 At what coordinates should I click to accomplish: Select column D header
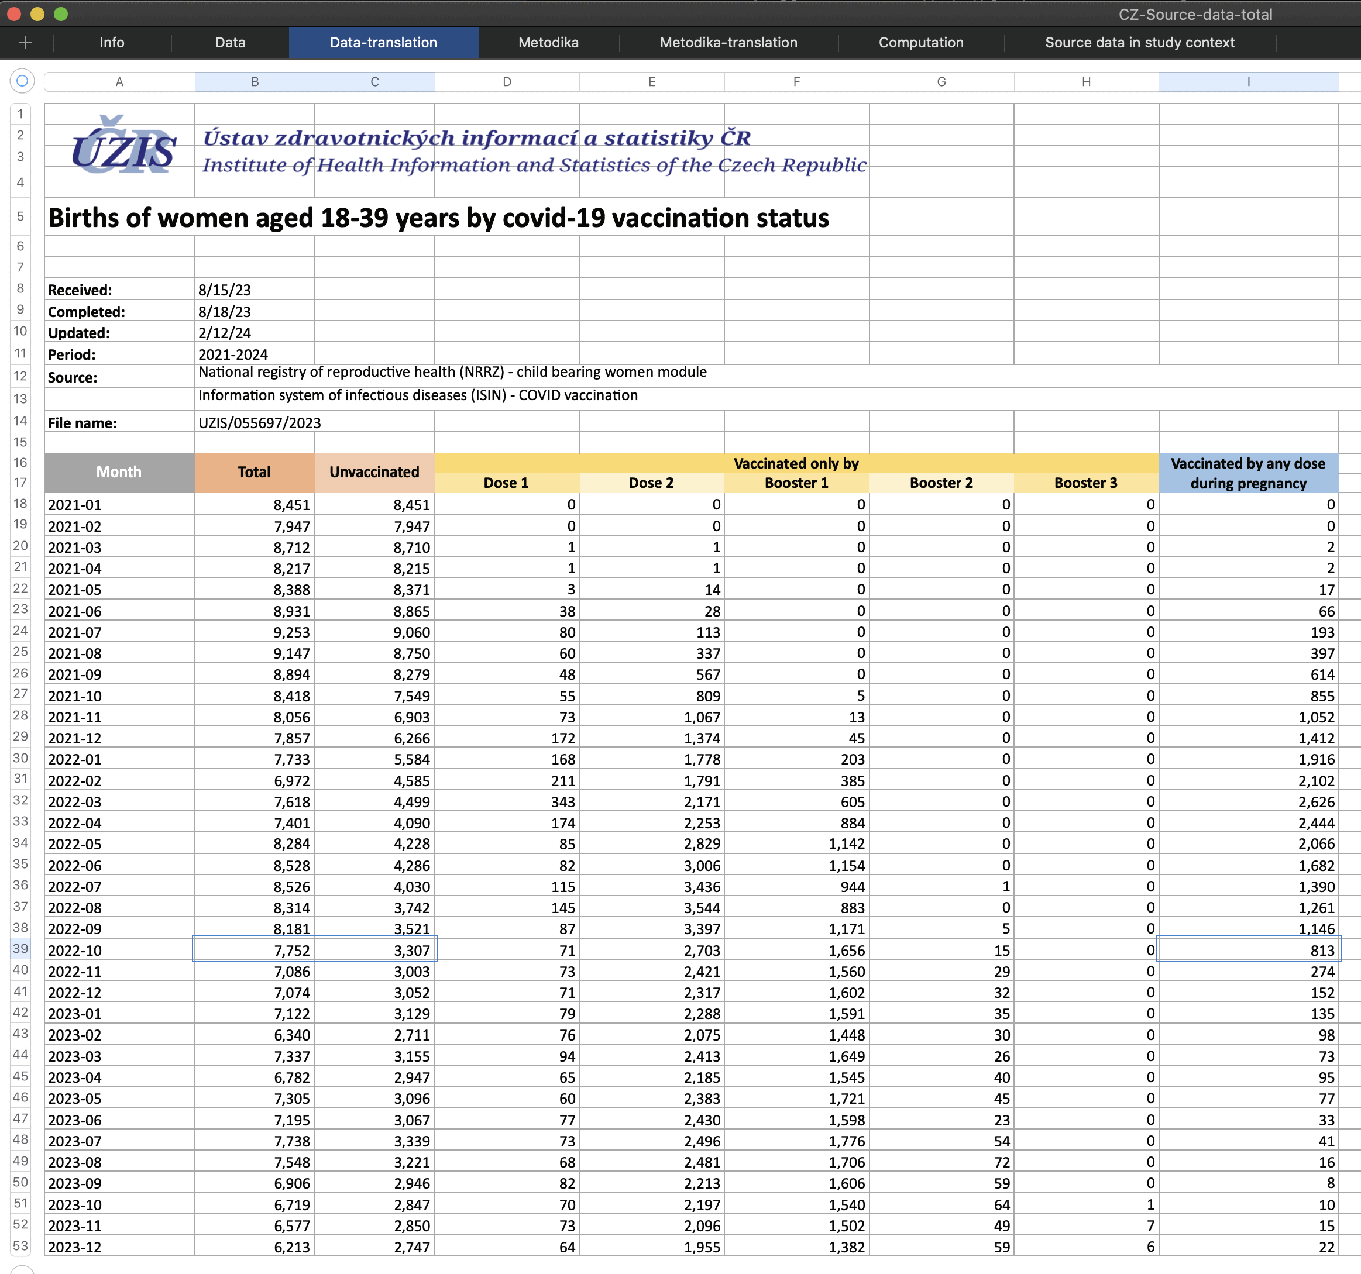pos(507,82)
